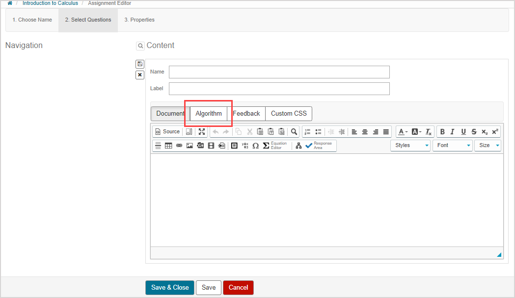Open the Styles dropdown
This screenshot has height=298, width=515.
coord(410,146)
